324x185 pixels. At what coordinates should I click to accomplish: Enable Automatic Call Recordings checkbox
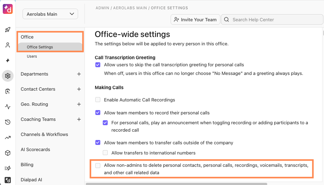pyautogui.click(x=98, y=100)
